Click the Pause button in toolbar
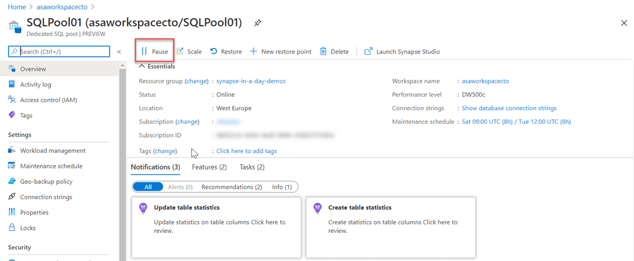The image size is (634, 261). pyautogui.click(x=155, y=52)
